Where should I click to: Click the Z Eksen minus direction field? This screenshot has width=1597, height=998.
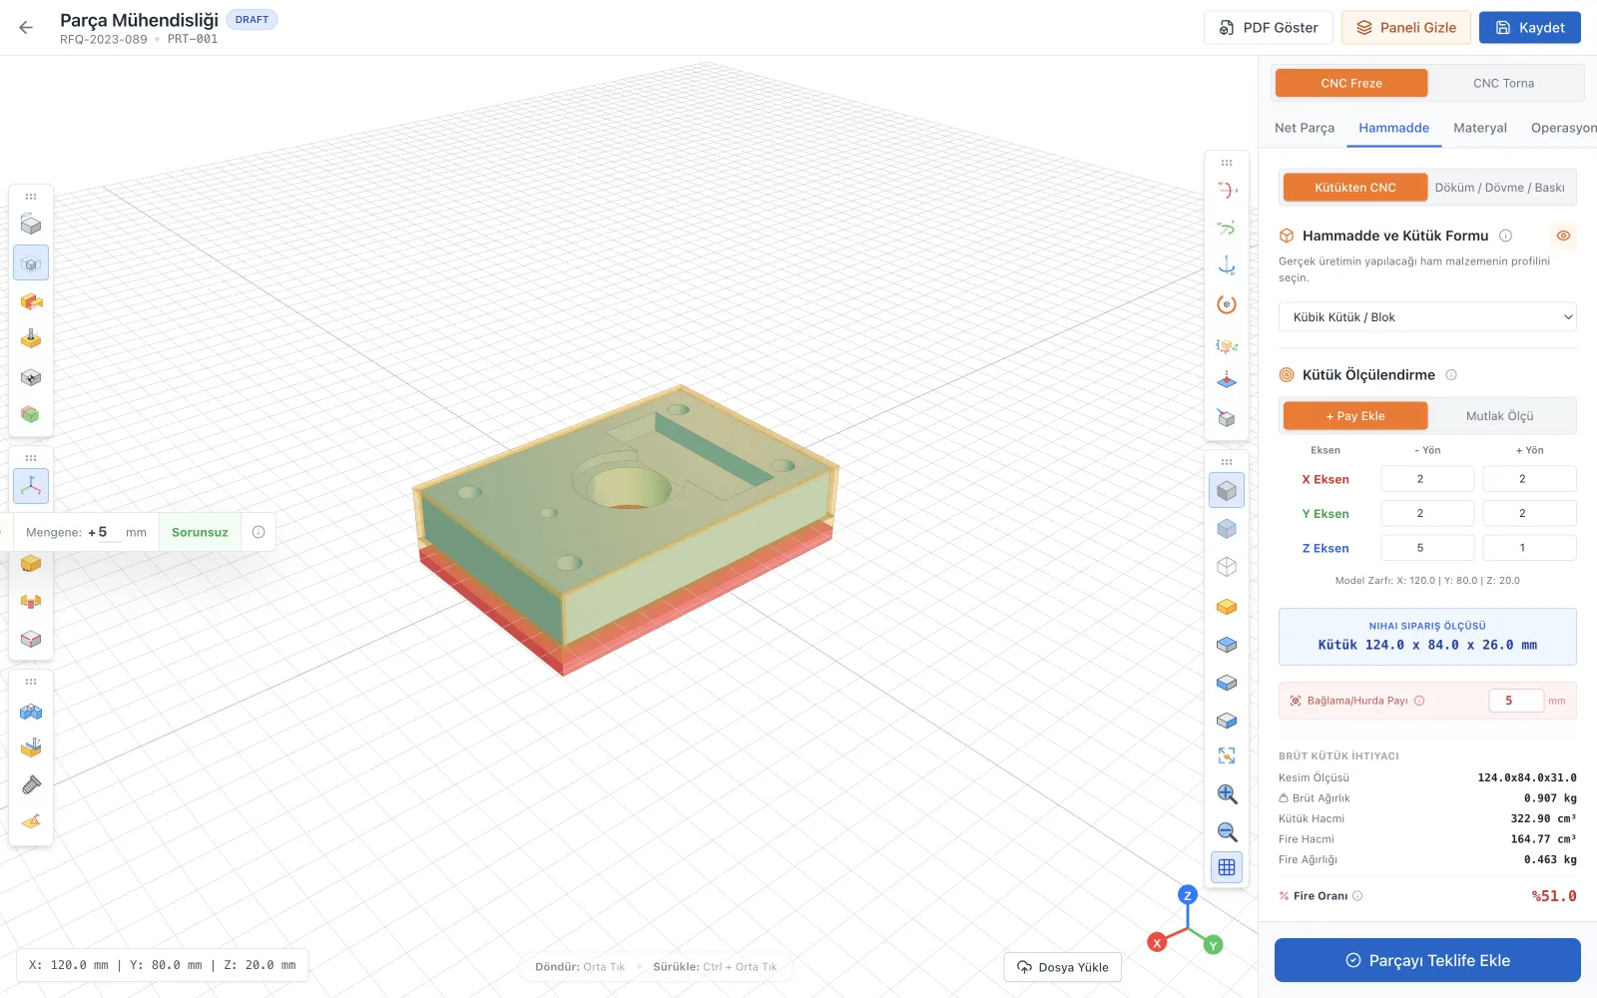click(1427, 548)
